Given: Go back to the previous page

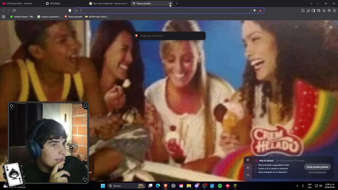Looking at the screenshot, I should (x=3, y=11).
